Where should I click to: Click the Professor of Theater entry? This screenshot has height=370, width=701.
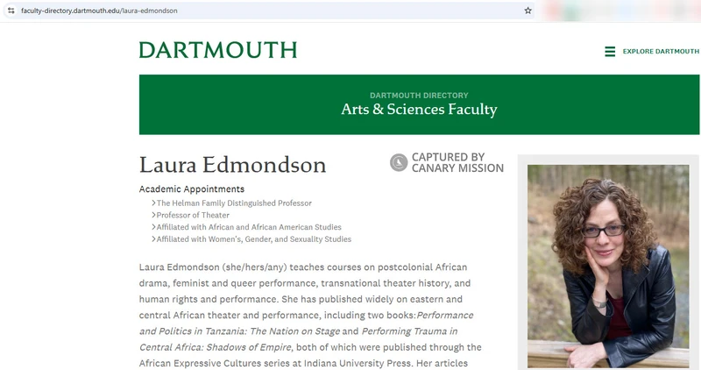pos(193,215)
